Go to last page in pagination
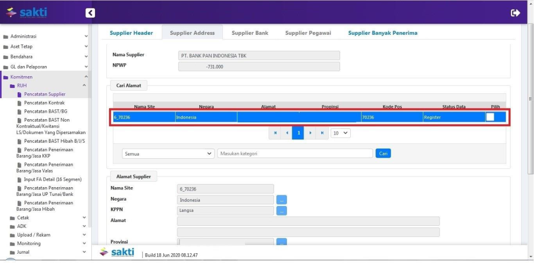 [322, 132]
